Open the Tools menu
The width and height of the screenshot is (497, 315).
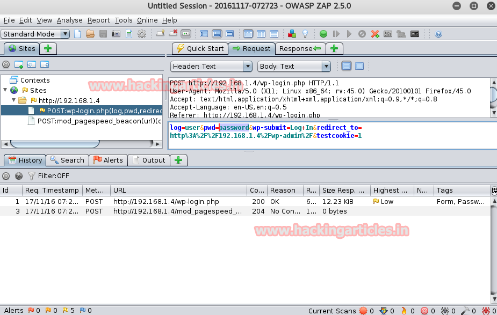pyautogui.click(x=123, y=20)
